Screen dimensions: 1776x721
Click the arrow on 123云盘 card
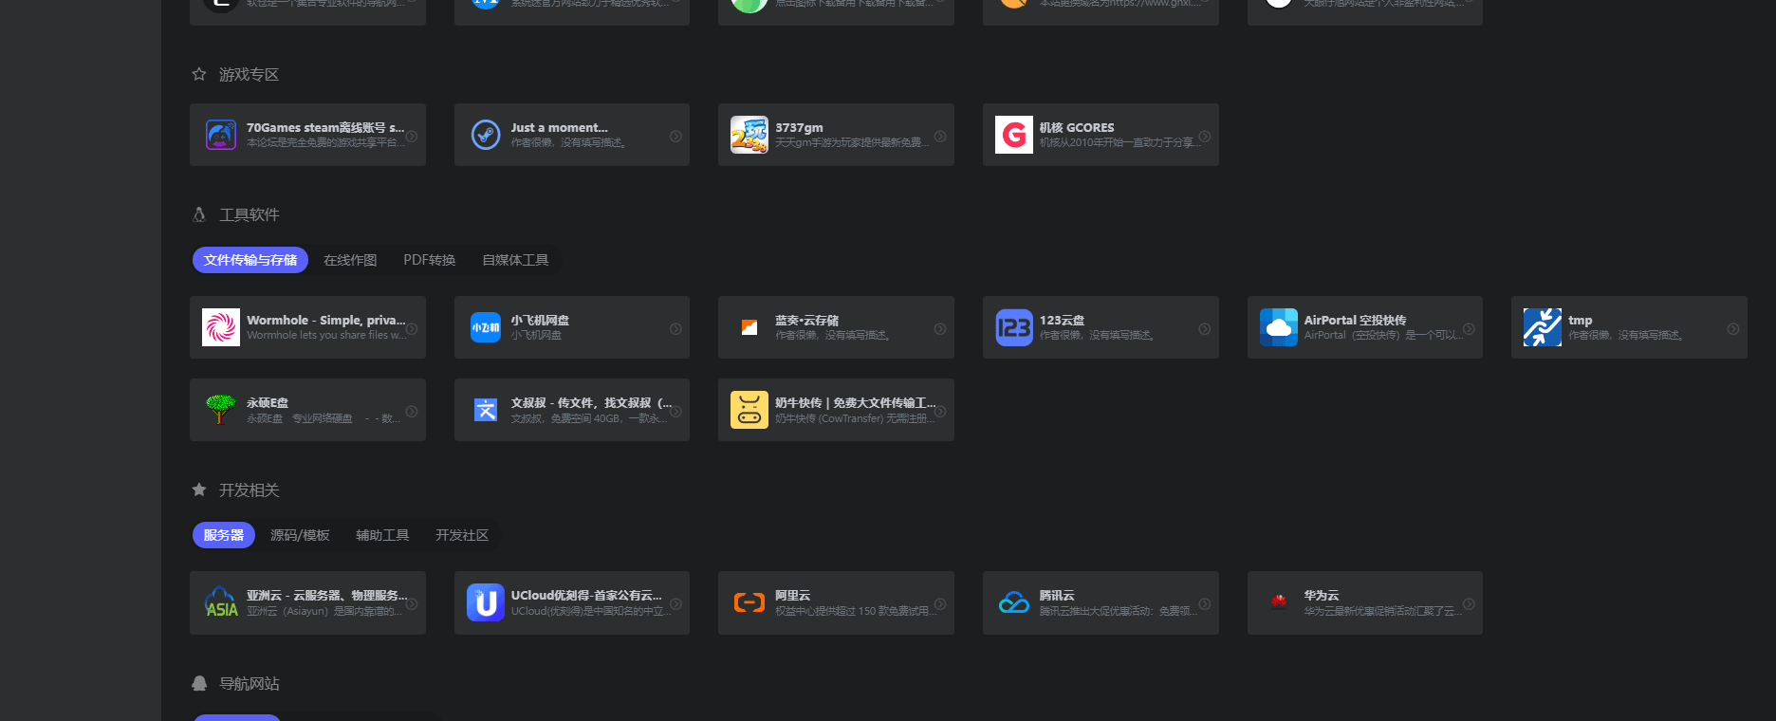coord(1205,328)
